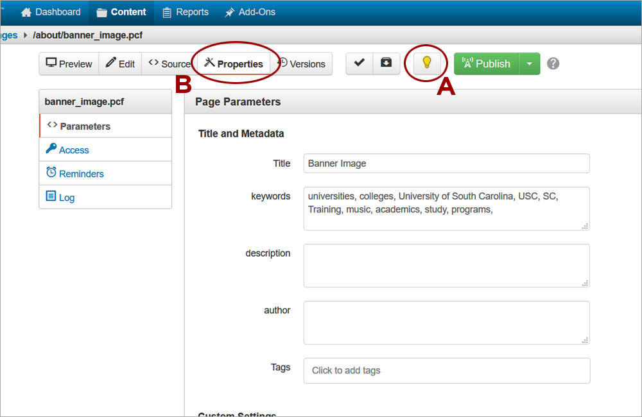The width and height of the screenshot is (642, 417).
Task: Click the green Publish button
Action: (x=487, y=64)
